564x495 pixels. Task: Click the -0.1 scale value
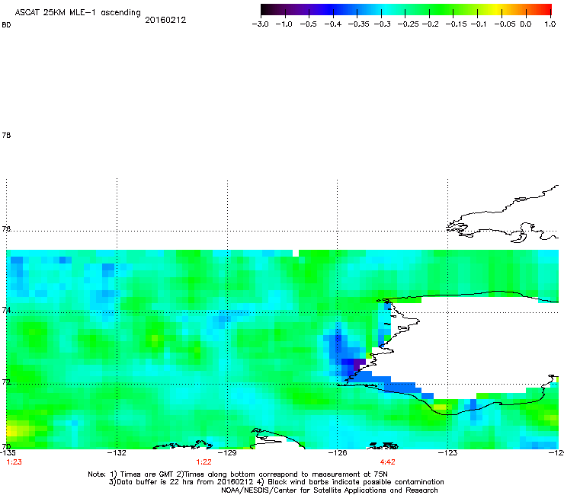(x=479, y=24)
